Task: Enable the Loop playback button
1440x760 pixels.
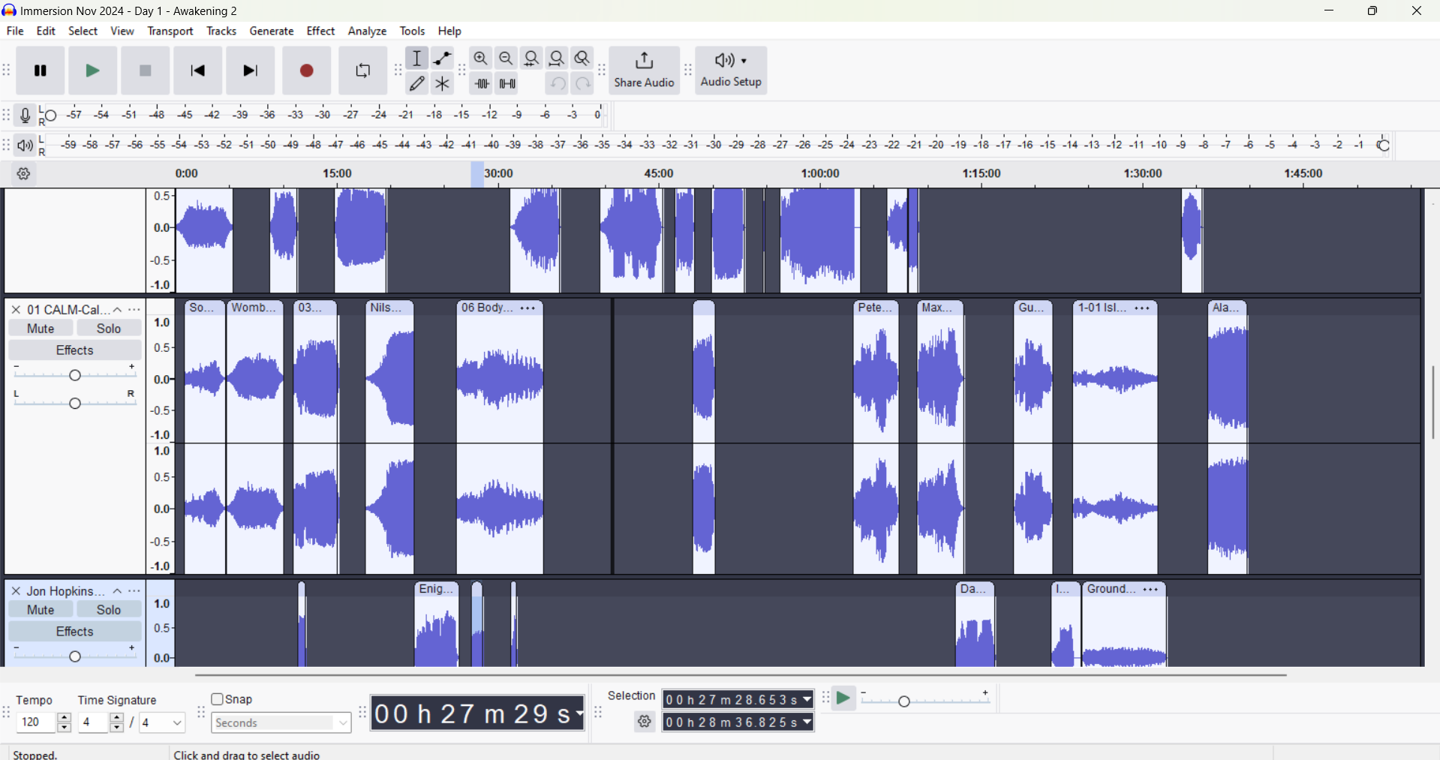Action: pyautogui.click(x=362, y=71)
